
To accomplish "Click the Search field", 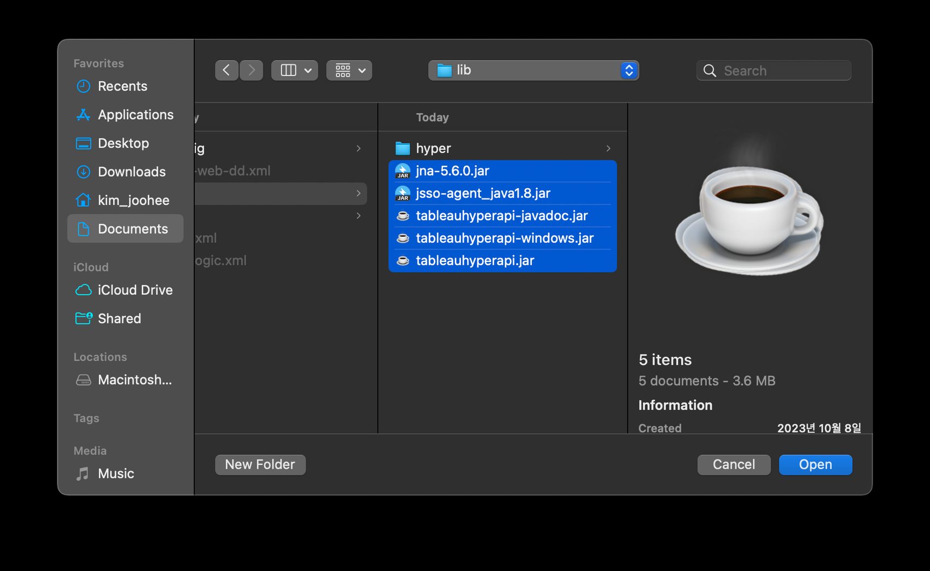I will pyautogui.click(x=782, y=71).
